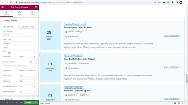Click the Holiday Inn venue text
The width and height of the screenshot is (188, 105).
click(x=73, y=37)
